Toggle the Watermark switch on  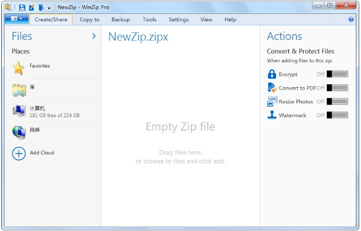coord(337,115)
